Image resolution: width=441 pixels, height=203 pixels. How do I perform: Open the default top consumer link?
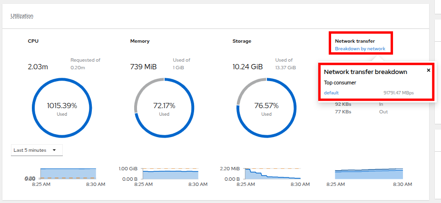point(331,92)
